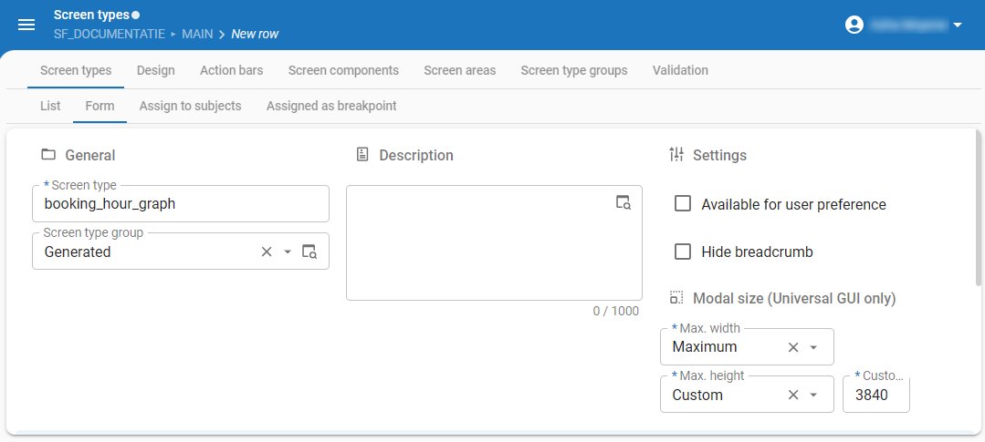
Task: Clear the Max. width selection
Action: [x=793, y=347]
